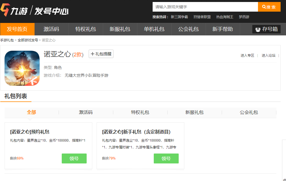The width and height of the screenshot is (286, 181).
Task: Open 特权礼包 in top navigation bar
Action: (86, 29)
